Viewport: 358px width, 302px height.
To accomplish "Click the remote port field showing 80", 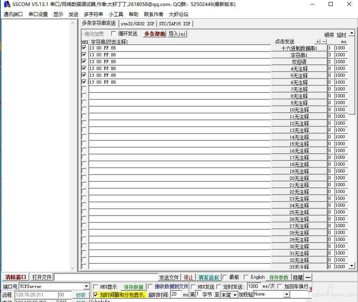I will (x=65, y=295).
